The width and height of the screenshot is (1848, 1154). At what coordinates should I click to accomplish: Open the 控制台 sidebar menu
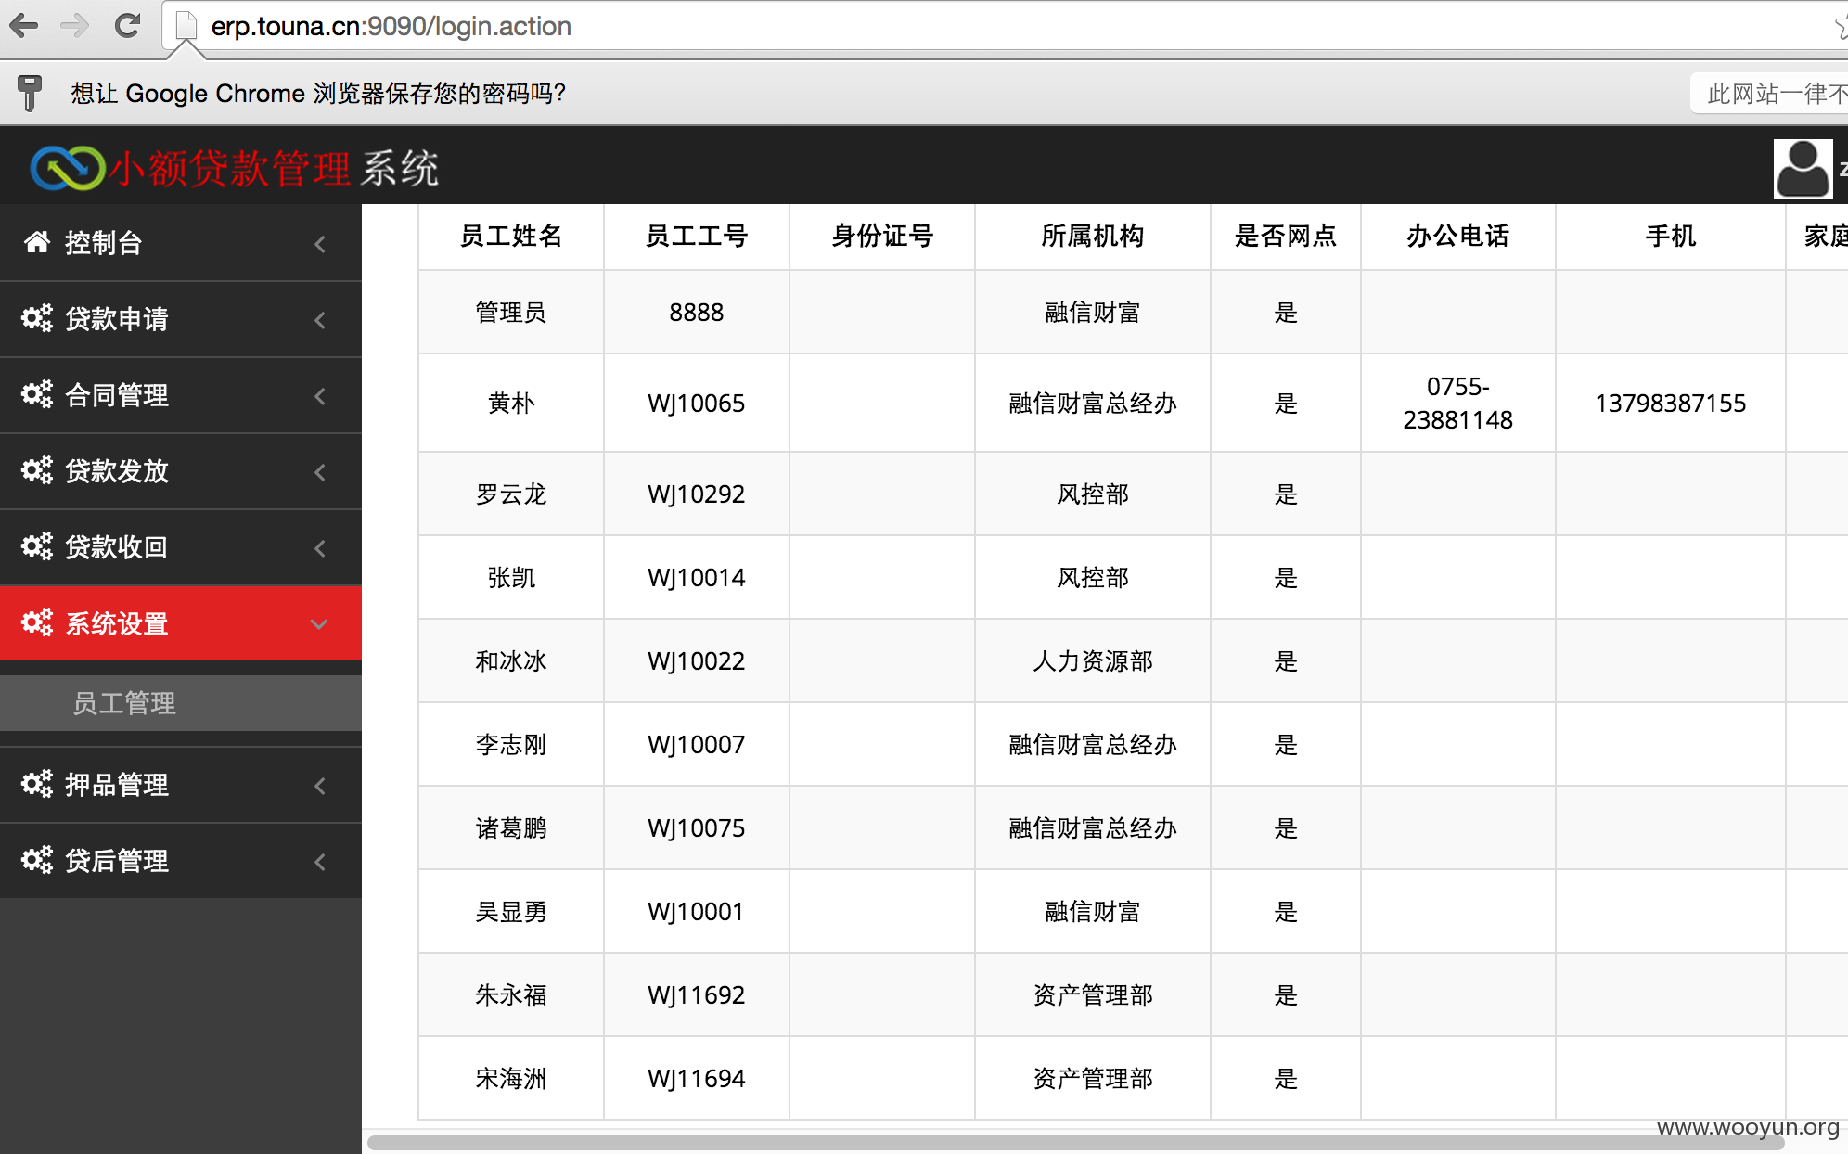[x=181, y=243]
